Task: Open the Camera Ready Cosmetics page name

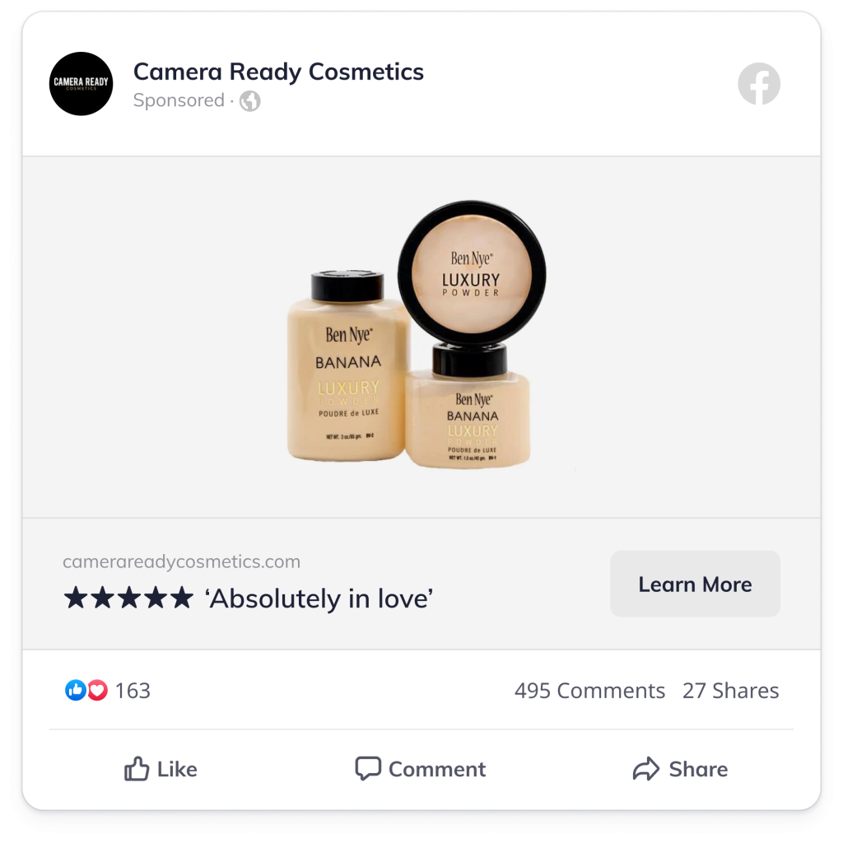Action: (x=278, y=72)
